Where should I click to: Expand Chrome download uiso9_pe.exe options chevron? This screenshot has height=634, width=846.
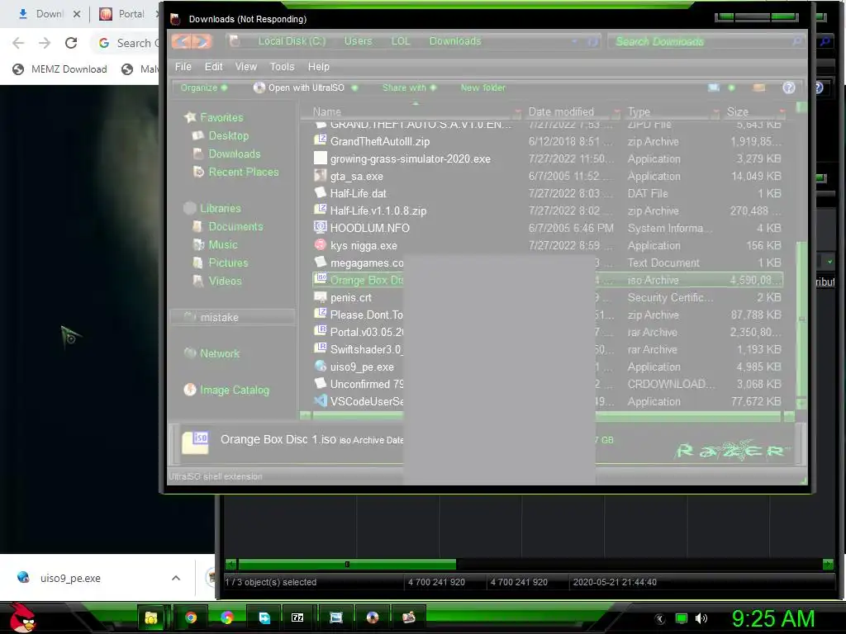(176, 578)
